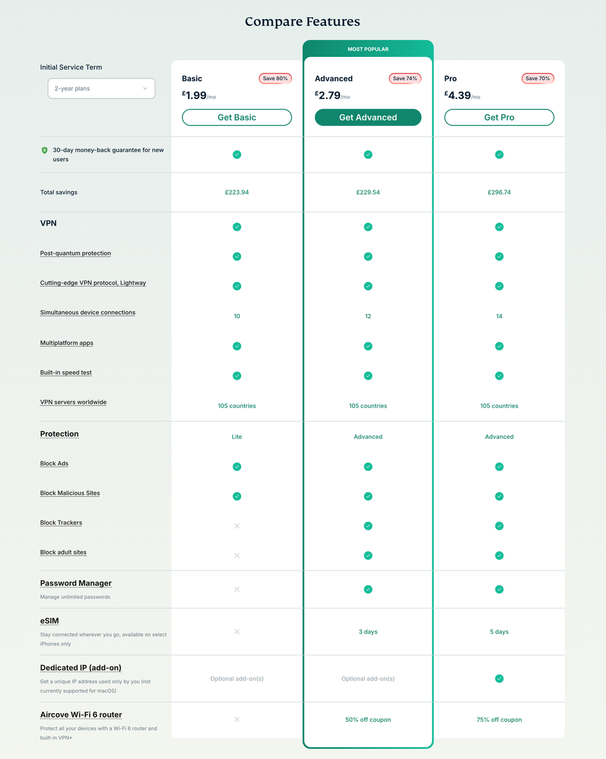
Task: Click Pro plan's Post-quantum protection checkmark
Action: [499, 257]
